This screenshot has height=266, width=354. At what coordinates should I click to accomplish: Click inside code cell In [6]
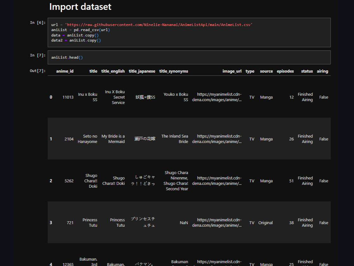tap(189, 33)
